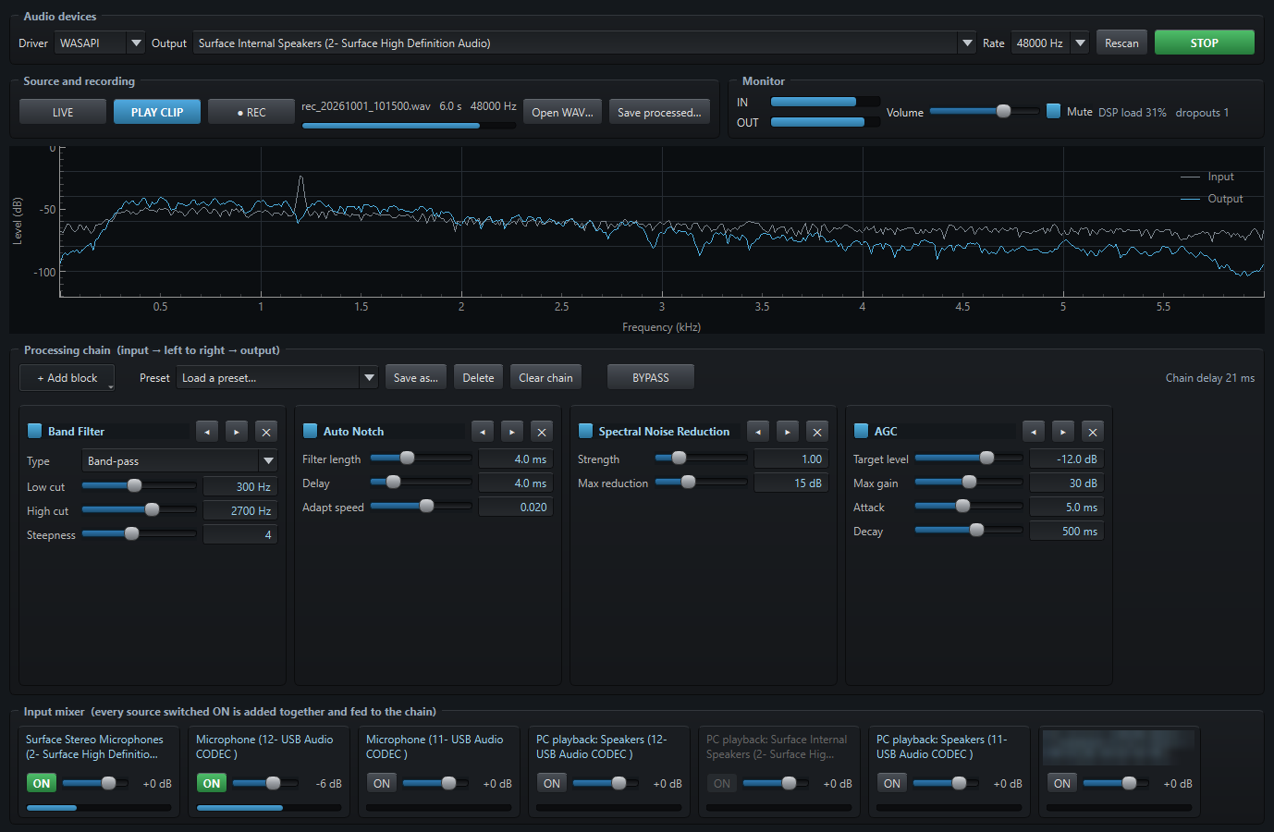Screen dimensions: 1274x832
Task: Open the Output device dropdown
Action: (584, 43)
